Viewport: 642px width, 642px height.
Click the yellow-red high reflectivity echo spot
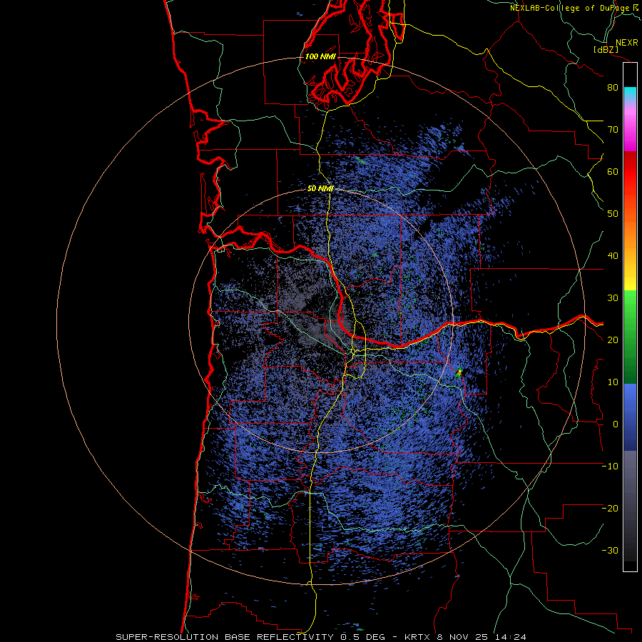459,372
